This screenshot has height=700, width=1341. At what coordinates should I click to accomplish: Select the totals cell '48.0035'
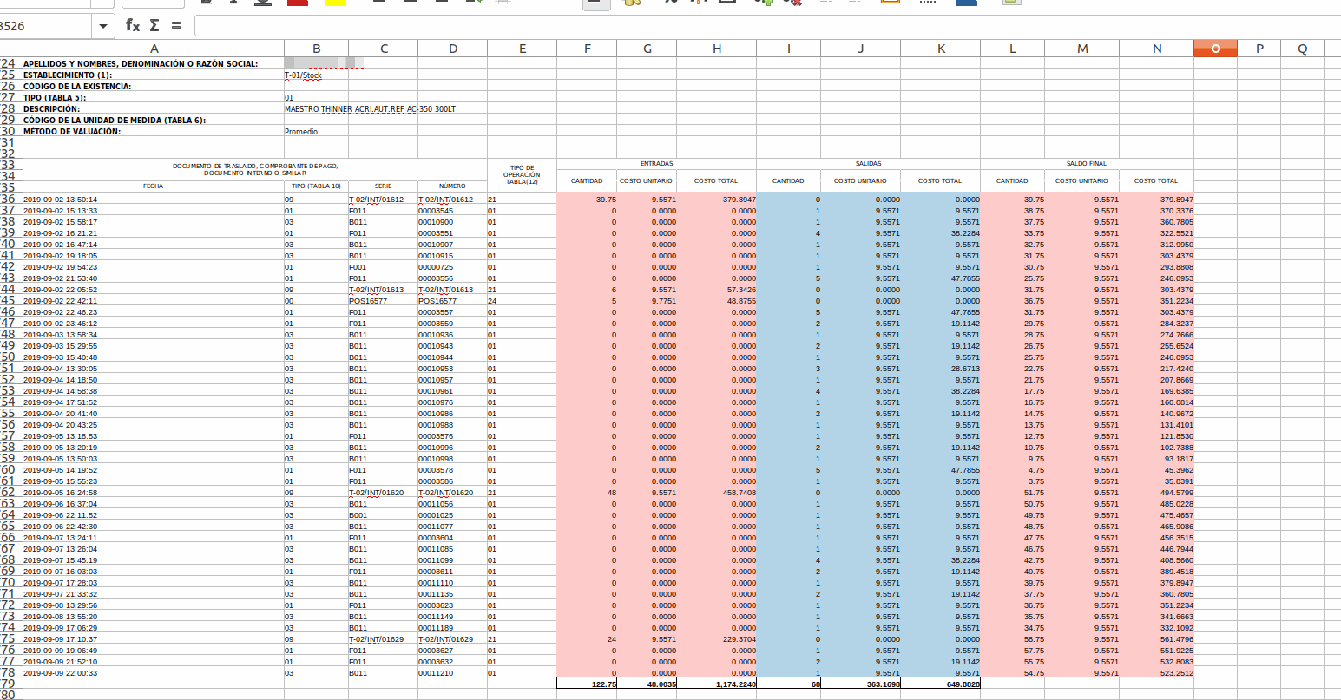(x=647, y=684)
